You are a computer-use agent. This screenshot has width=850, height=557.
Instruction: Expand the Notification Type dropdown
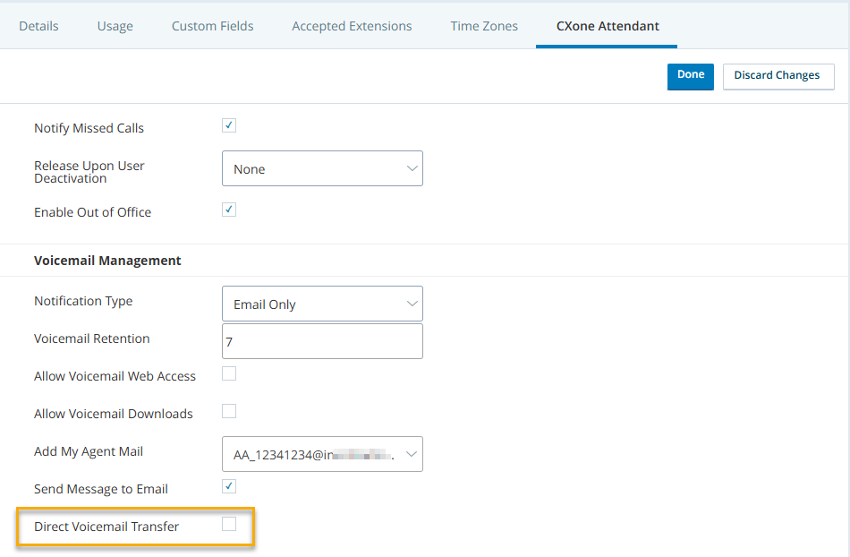click(x=321, y=304)
